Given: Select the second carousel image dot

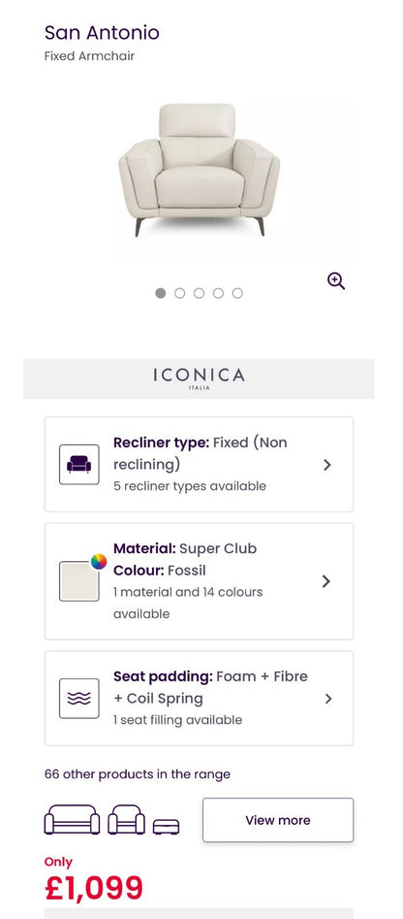Looking at the screenshot, I should [x=179, y=293].
